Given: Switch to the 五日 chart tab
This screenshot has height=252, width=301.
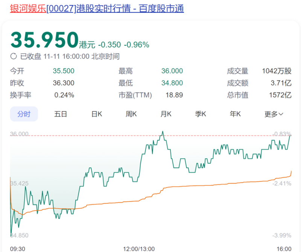Looking at the screenshot, I should pyautogui.click(x=61, y=114).
